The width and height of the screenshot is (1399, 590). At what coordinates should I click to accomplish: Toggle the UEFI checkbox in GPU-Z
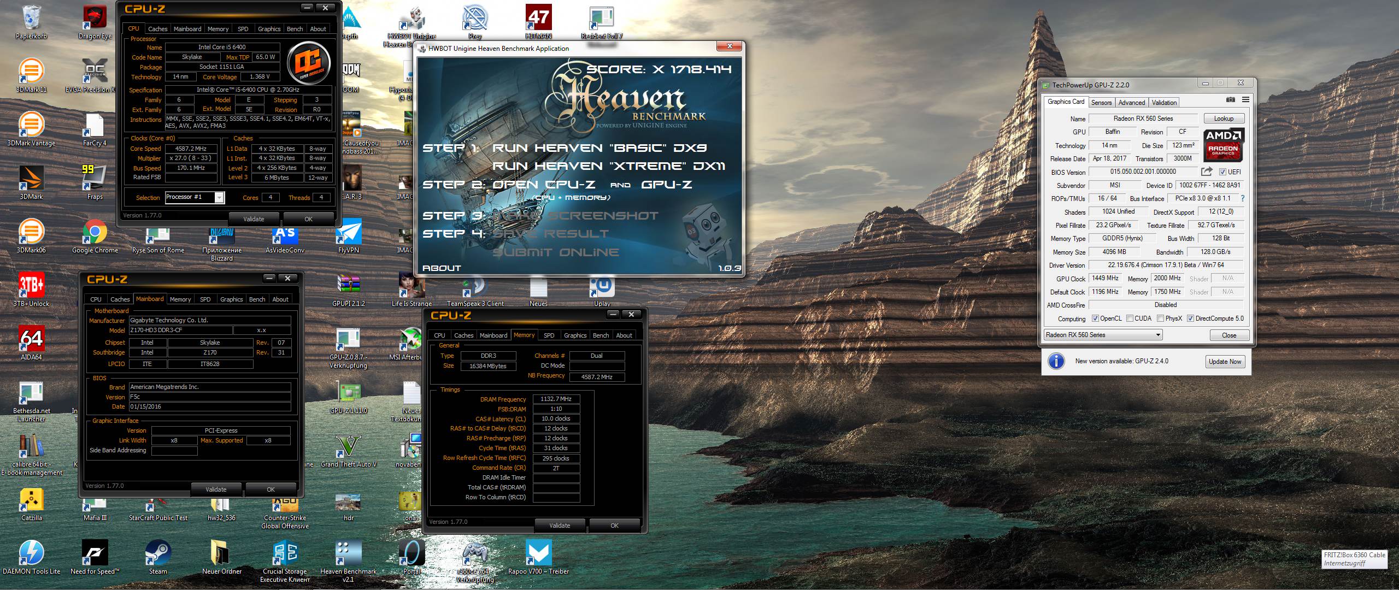(x=1223, y=172)
